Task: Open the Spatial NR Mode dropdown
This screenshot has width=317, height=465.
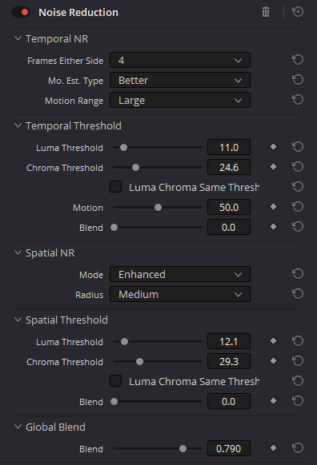Action: [x=180, y=274]
